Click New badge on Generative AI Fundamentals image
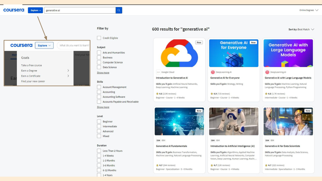Image resolution: width=322 pixels, height=181 pixels. point(199,111)
